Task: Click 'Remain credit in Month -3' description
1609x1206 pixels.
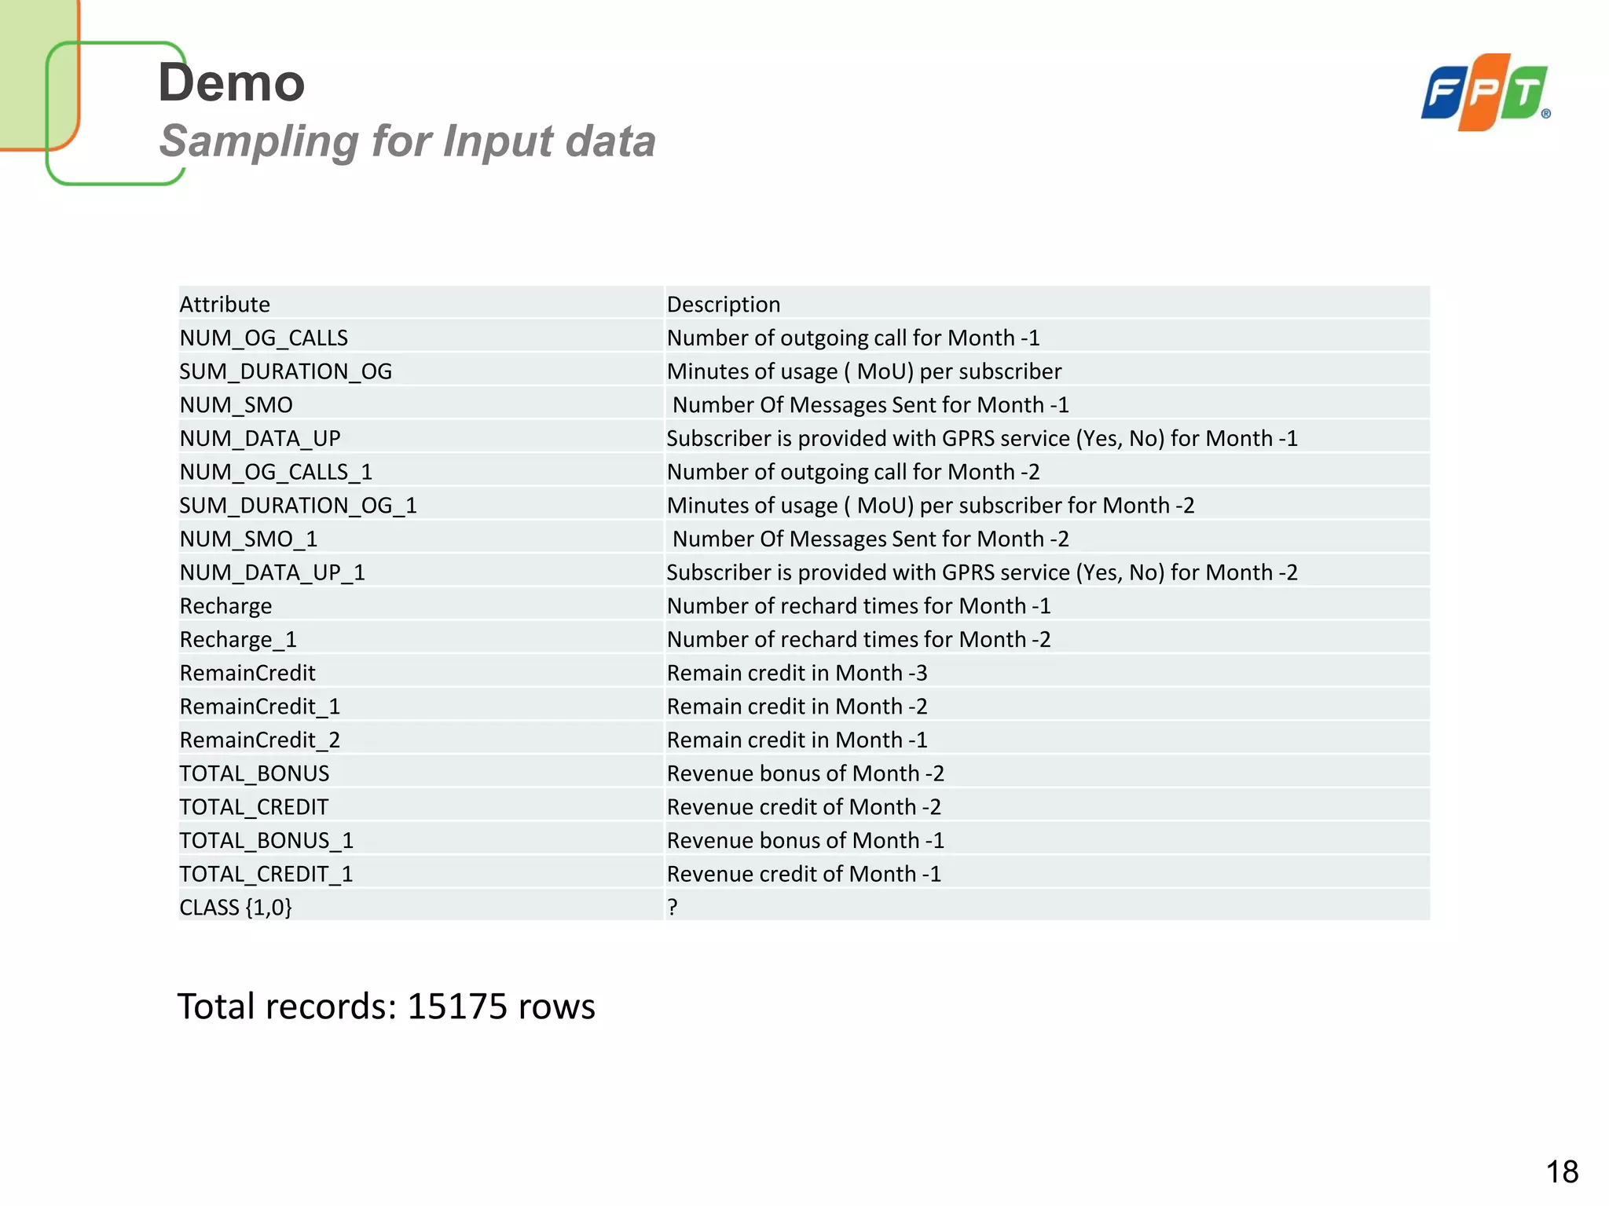Action: pos(797,673)
